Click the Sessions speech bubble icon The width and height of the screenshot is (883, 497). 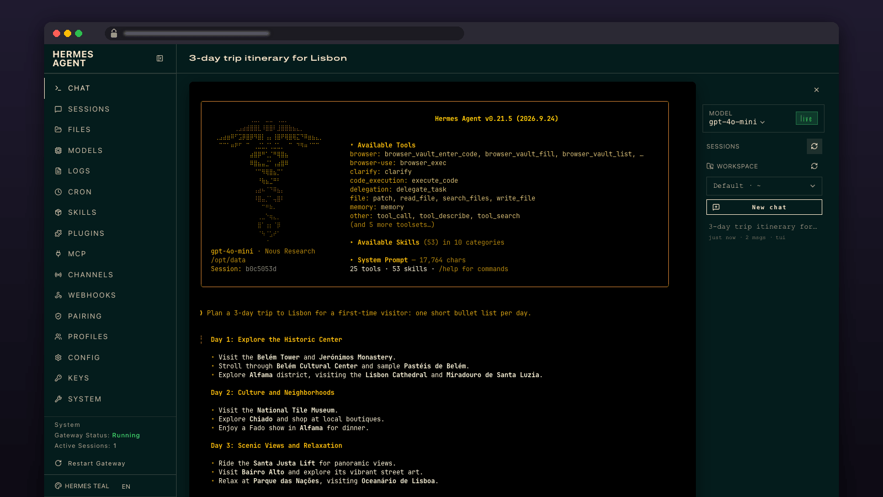[58, 109]
